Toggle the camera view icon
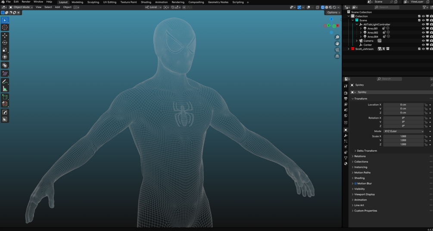 [337, 50]
